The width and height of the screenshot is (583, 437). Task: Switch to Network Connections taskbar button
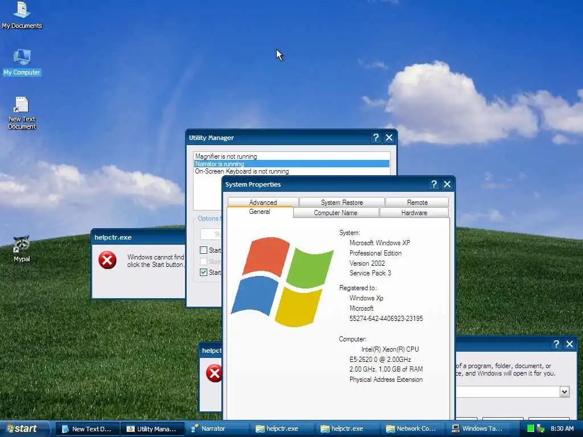(x=413, y=429)
